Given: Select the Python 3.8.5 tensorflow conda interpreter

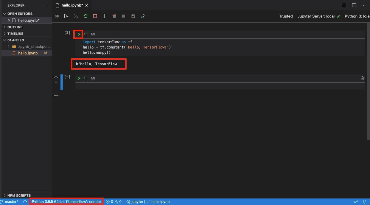Looking at the screenshot, I should [66, 202].
